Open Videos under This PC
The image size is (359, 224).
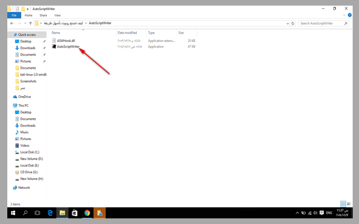click(25, 146)
